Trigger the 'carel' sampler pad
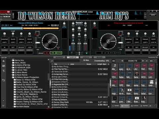The image size is (159, 119). pyautogui.click(x=151, y=83)
